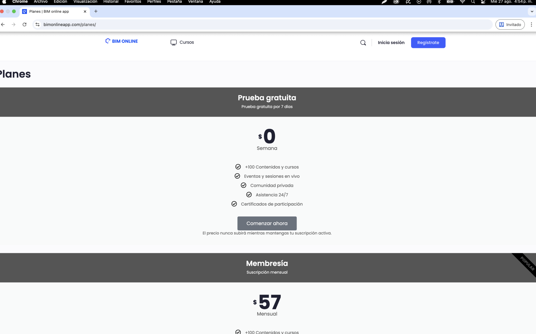Viewport: 536px width, 334px height.
Task: Open the Chrome three-dot menu
Action: (531, 24)
